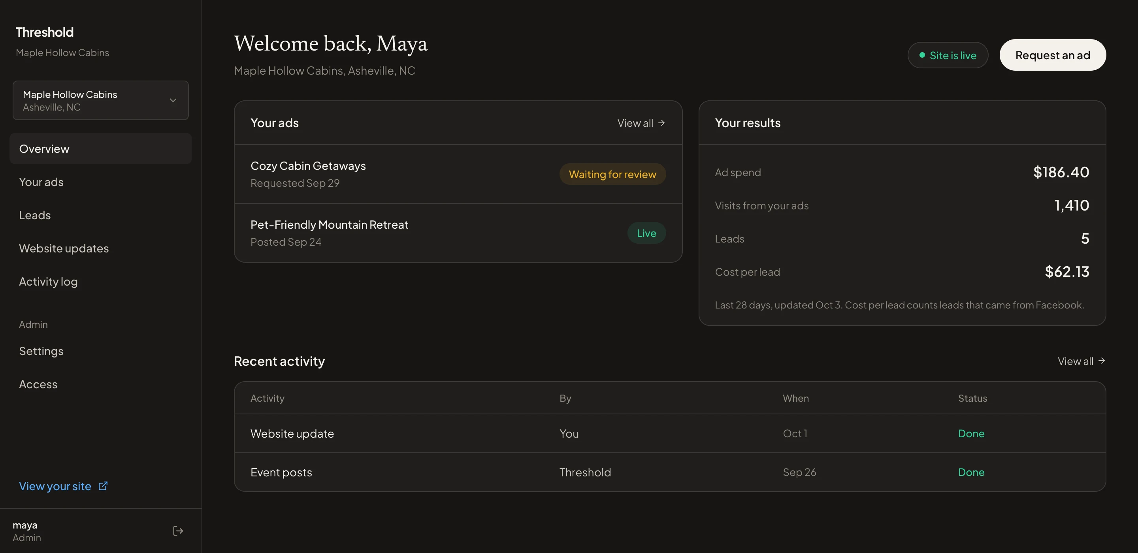The height and width of the screenshot is (553, 1138).
Task: Click the Ad spend value $186.40
Action: click(1061, 172)
